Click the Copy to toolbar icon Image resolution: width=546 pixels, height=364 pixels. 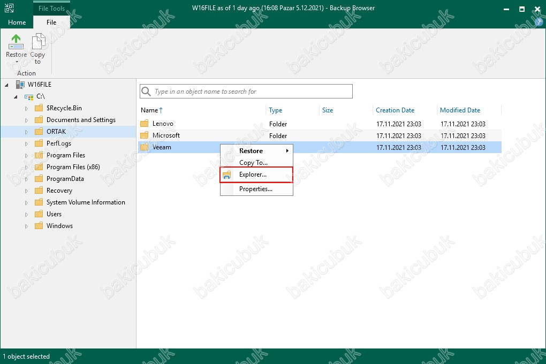click(39, 41)
